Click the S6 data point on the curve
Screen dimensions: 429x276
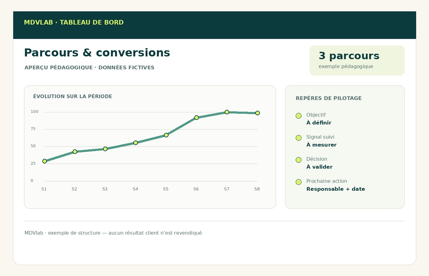click(196, 118)
